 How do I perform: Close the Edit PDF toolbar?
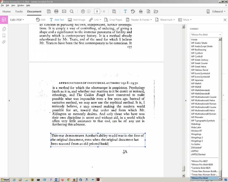(225, 20)
